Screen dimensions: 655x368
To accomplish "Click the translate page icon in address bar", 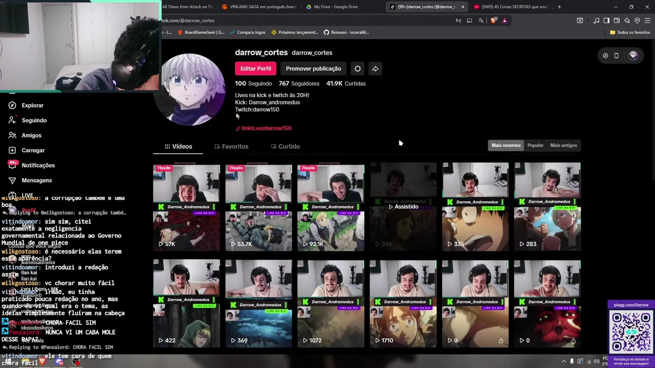I will coord(481,20).
